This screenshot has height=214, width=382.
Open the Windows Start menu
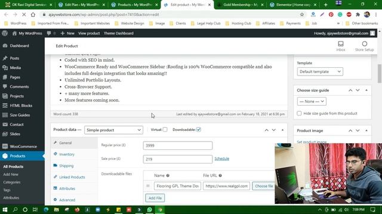[x=5, y=210]
